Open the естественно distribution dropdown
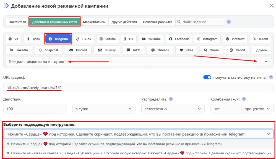 coord(173,109)
